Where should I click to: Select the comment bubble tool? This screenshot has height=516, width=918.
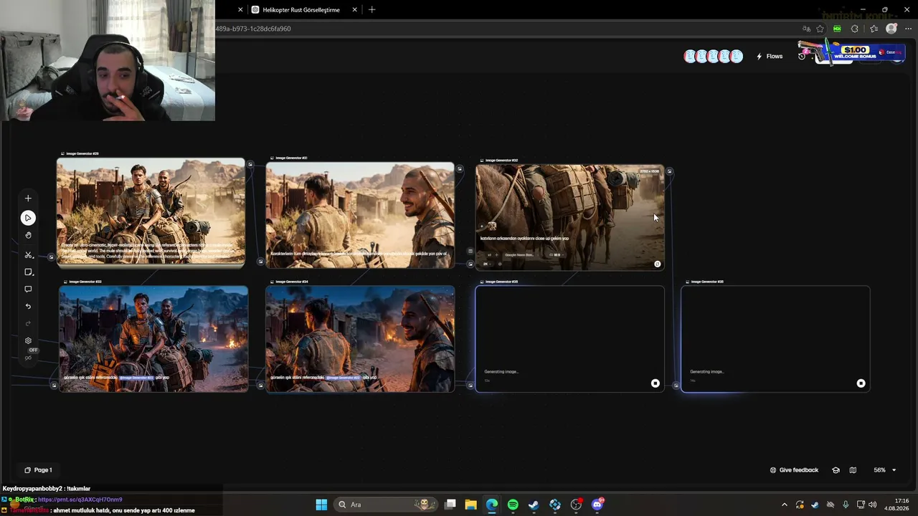(28, 290)
